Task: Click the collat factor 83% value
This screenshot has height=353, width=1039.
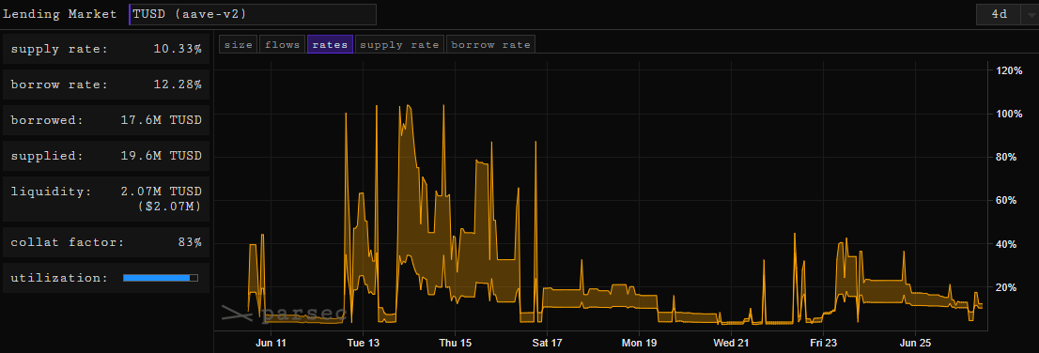Action: pos(190,242)
